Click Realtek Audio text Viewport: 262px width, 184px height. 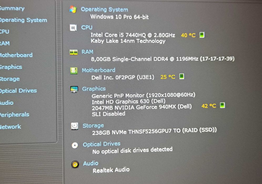[x=111, y=170]
